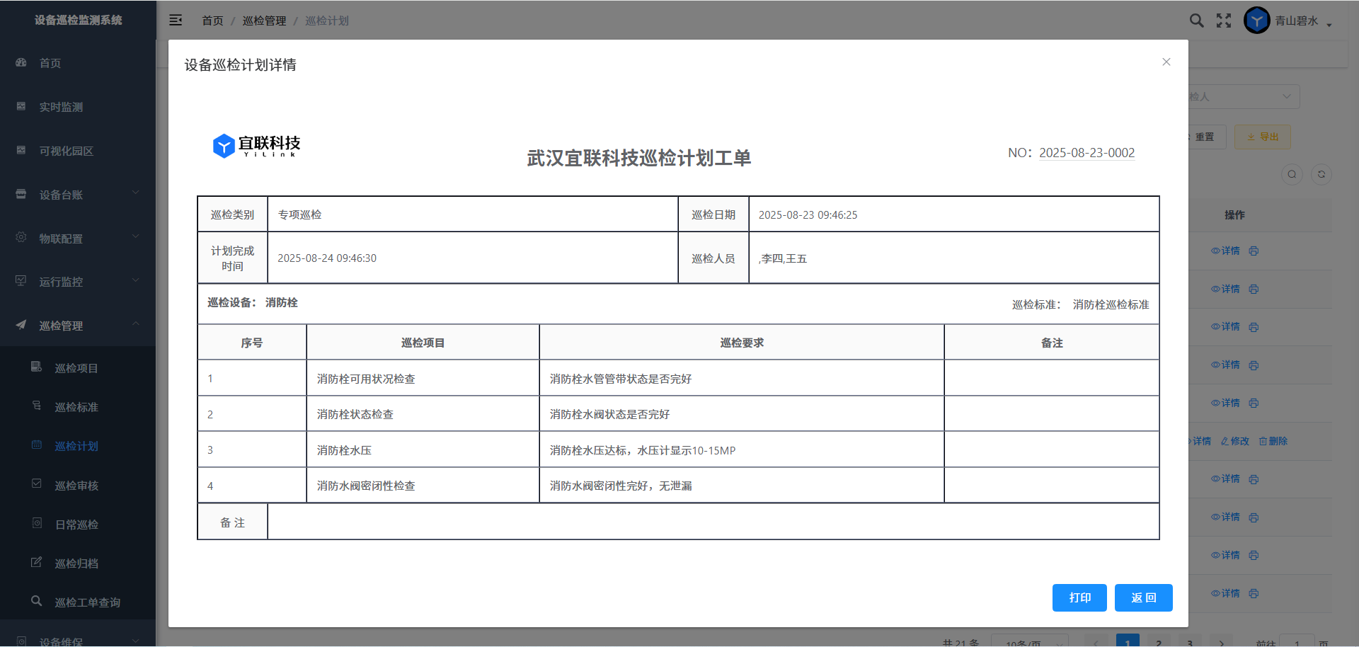Image resolution: width=1359 pixels, height=647 pixels.
Task: Open 实时监测 in the sidebar
Action: 61,107
